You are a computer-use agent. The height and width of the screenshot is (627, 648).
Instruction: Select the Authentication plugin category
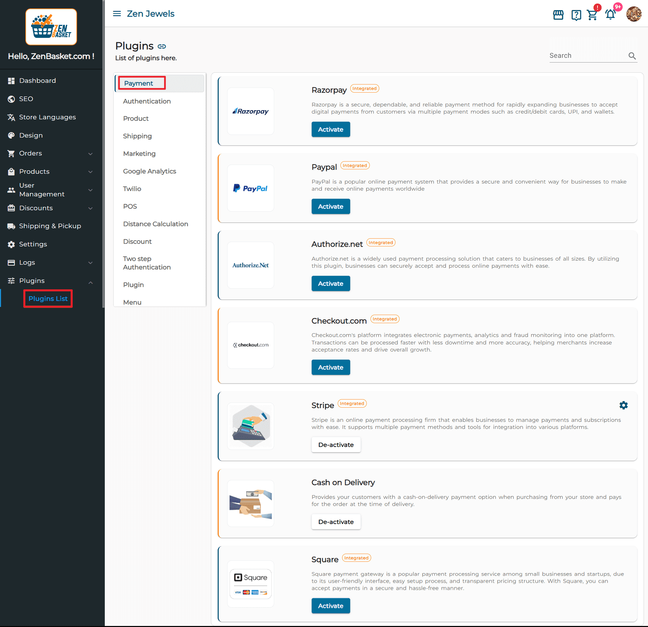pyautogui.click(x=147, y=101)
